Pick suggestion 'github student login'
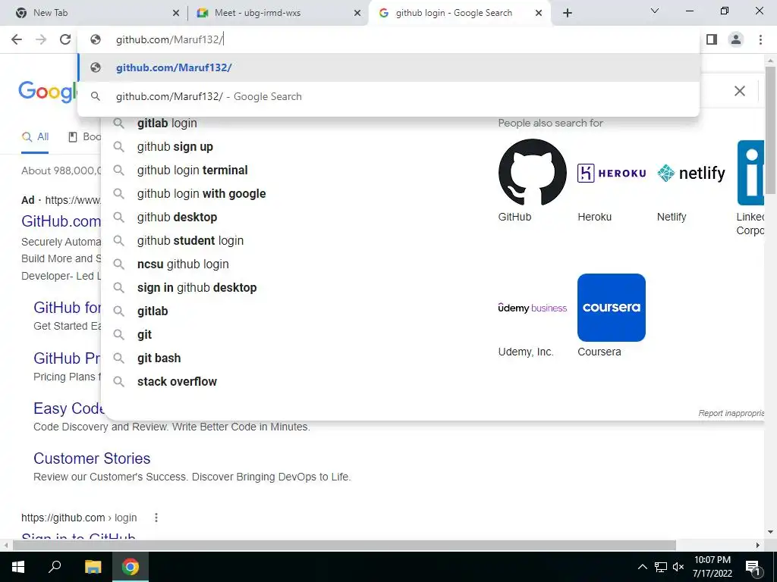Screen dimensions: 777x582 coord(190,241)
